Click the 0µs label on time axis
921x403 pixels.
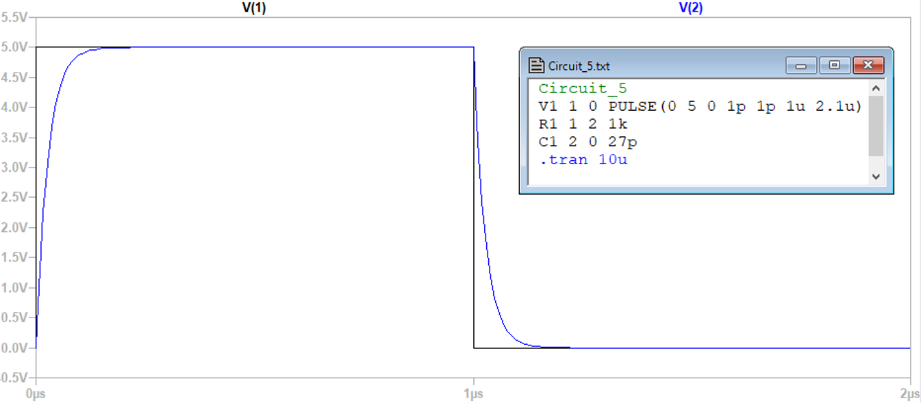click(x=36, y=394)
